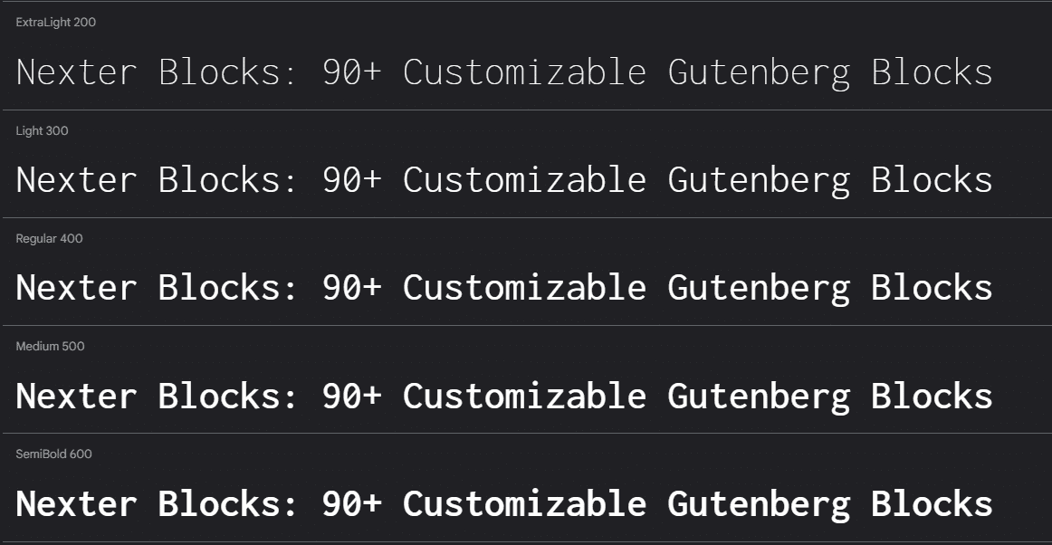Click the final "Blocks" in the Regular sample

click(x=932, y=288)
